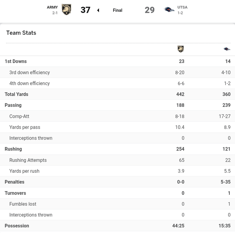
Task: Click the Final game status label
Action: point(117,10)
